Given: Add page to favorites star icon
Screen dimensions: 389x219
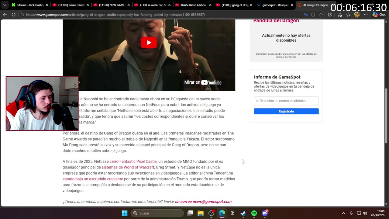Looking at the screenshot, I should (321, 15).
